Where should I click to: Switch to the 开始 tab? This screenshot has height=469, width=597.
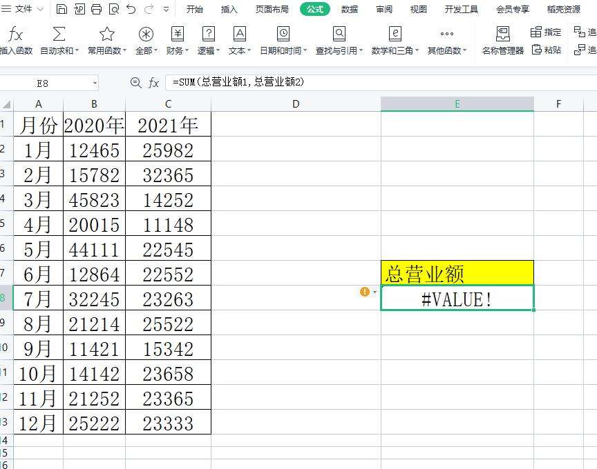click(195, 9)
